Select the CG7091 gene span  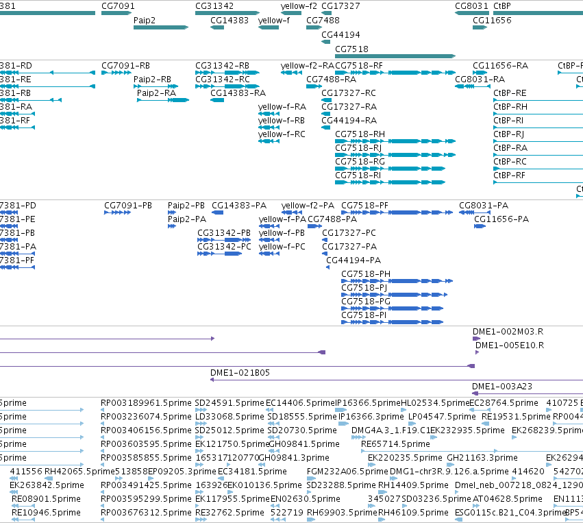(116, 13)
